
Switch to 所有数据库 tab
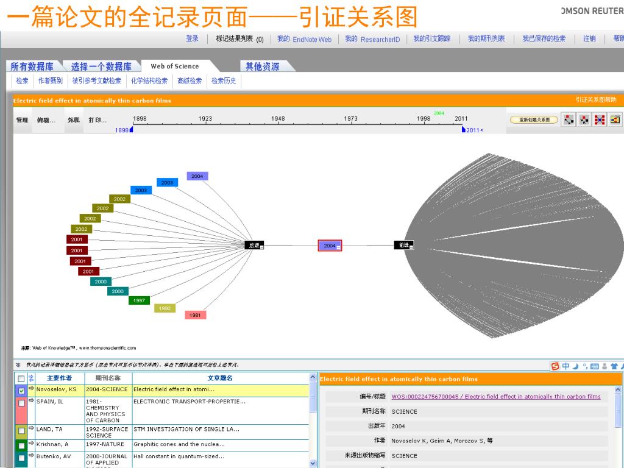(x=32, y=66)
